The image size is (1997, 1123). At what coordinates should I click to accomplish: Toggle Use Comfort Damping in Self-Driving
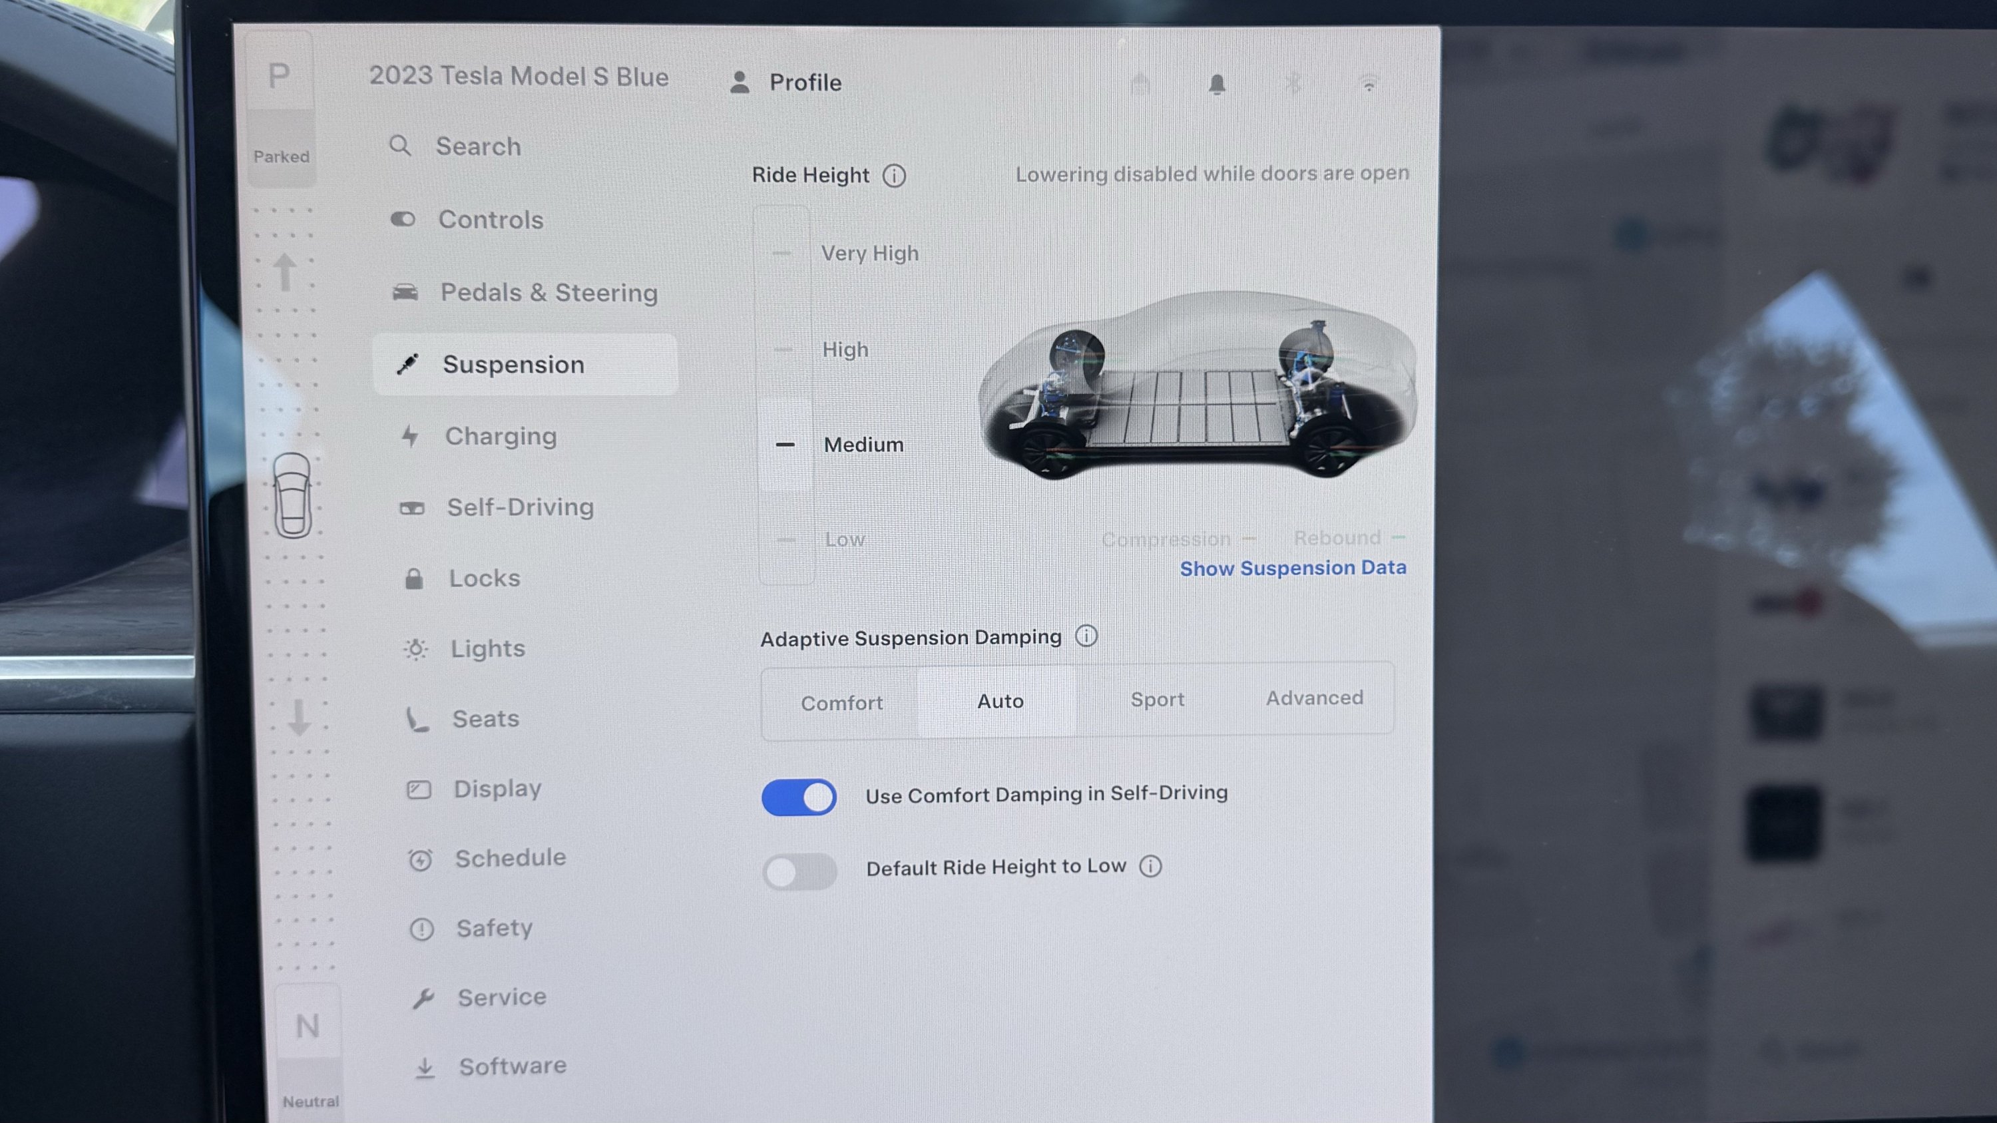coord(799,797)
